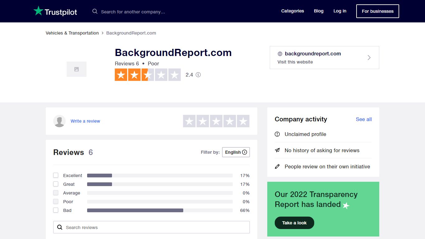This screenshot has height=239, width=425.
Task: Click the Take a look button
Action: (x=294, y=223)
